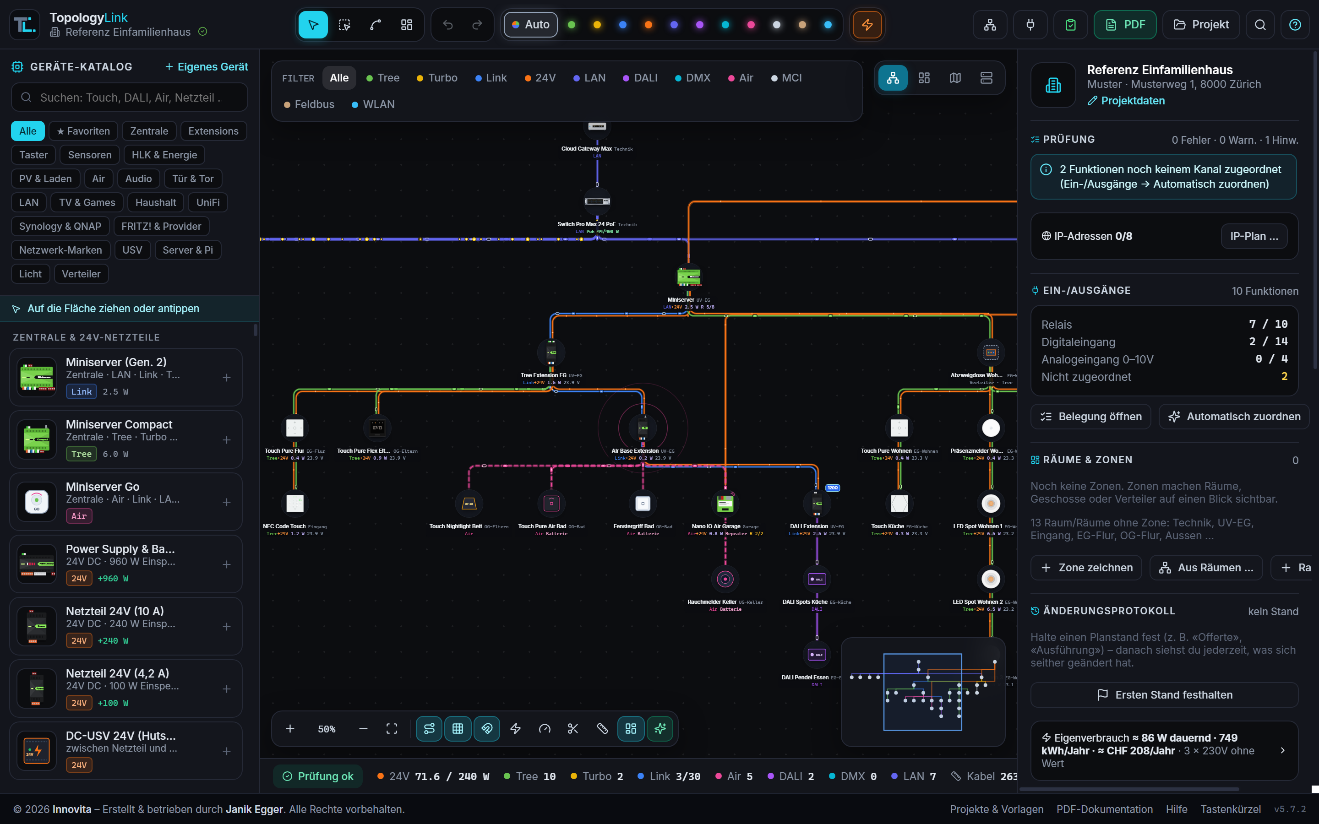Open the IP-Plan dropdown button
The image size is (1319, 824).
point(1254,236)
